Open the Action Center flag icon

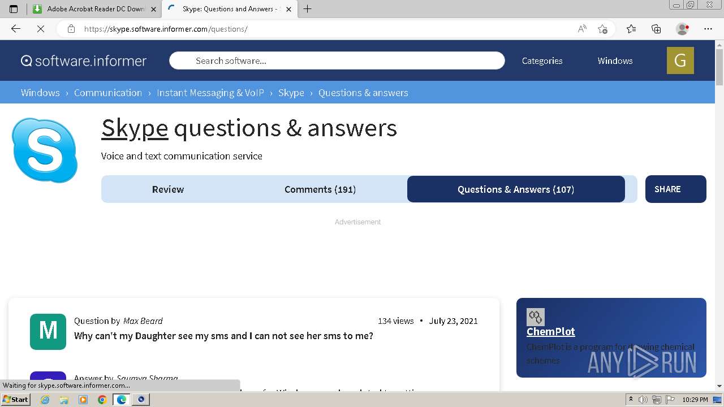[670, 400]
